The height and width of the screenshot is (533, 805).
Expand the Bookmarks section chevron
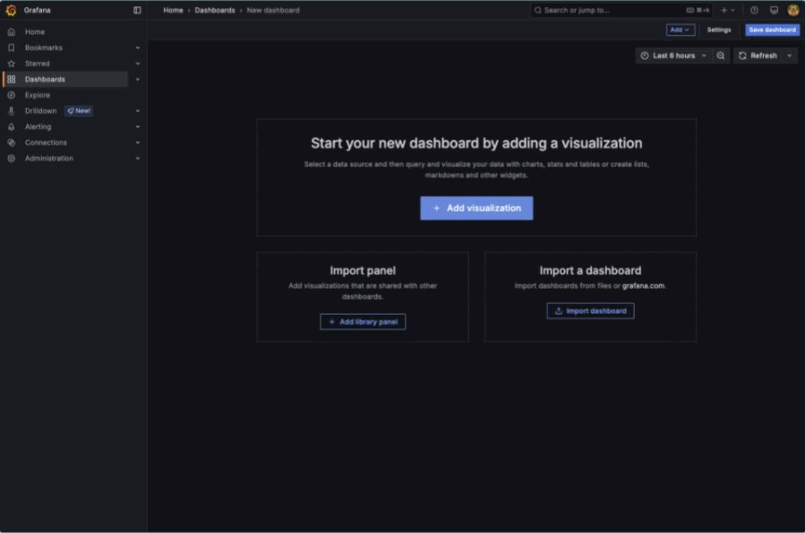click(x=137, y=47)
